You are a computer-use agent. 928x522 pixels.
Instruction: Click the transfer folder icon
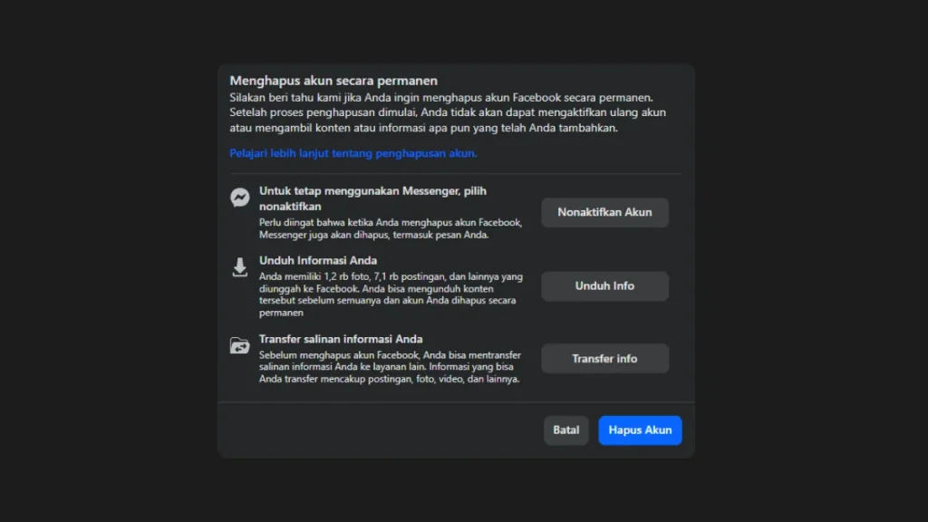(x=240, y=345)
